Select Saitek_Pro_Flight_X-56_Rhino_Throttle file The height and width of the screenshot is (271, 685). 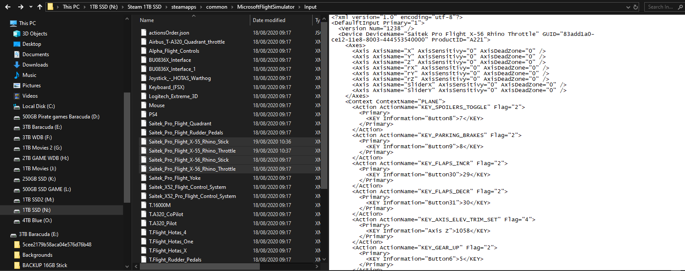click(x=192, y=169)
